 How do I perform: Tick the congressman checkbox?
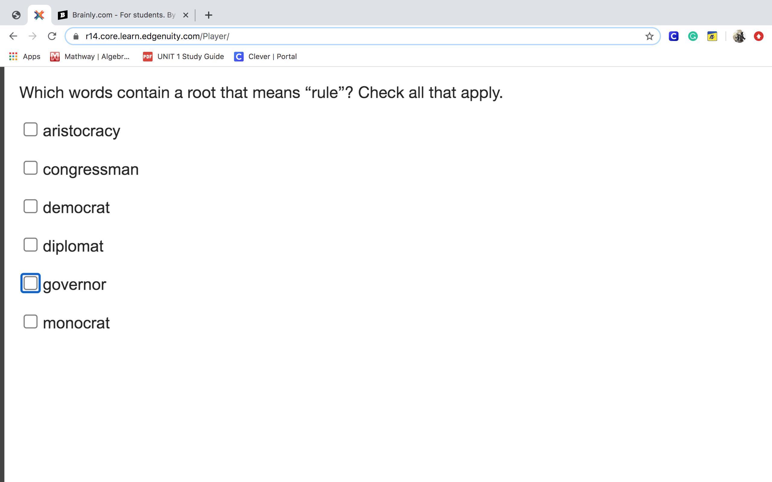[31, 168]
